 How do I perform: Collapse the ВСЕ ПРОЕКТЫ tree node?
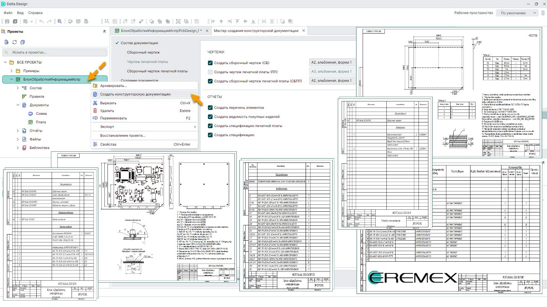tap(5, 62)
